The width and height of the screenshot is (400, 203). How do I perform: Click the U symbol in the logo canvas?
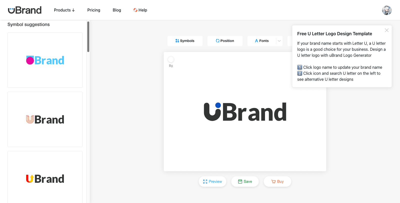212,112
